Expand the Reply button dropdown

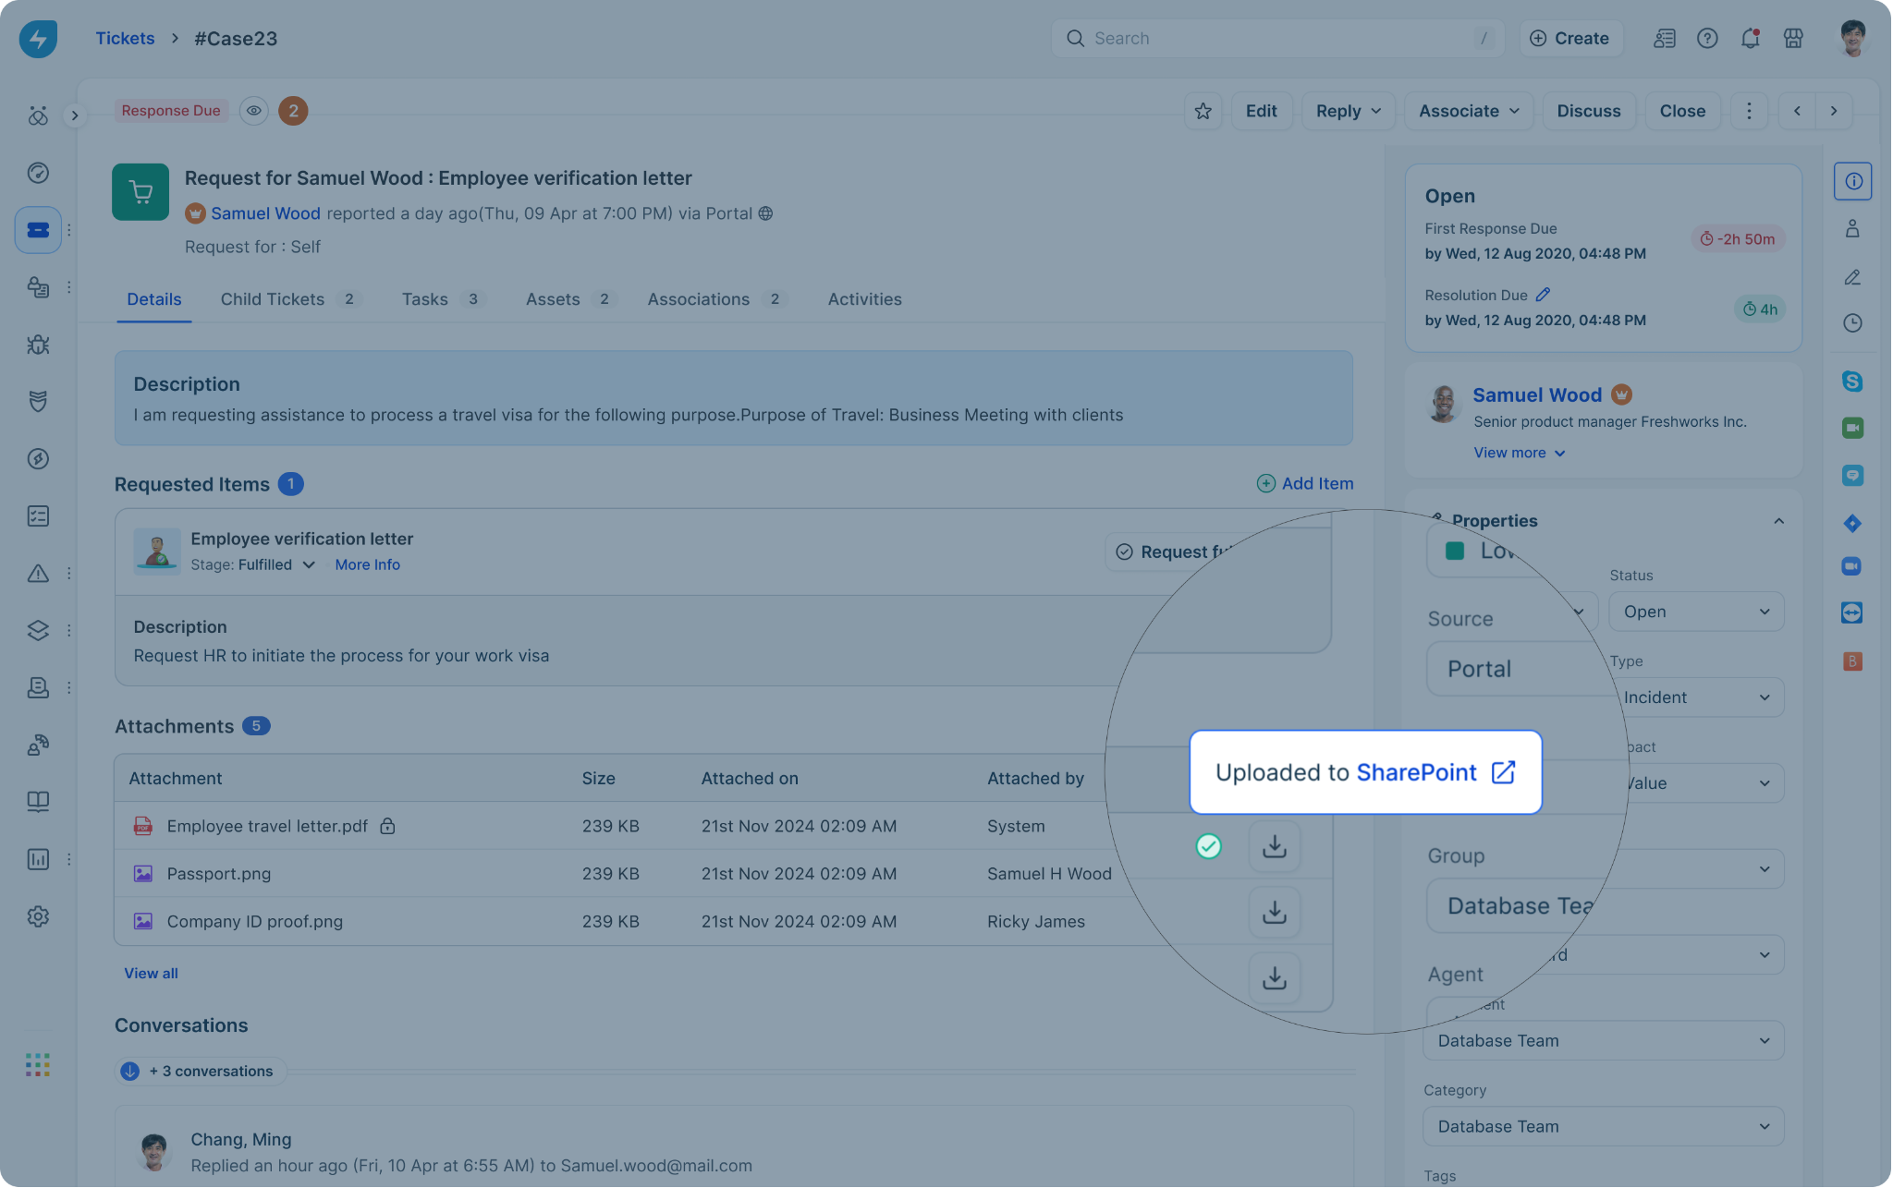(x=1376, y=111)
